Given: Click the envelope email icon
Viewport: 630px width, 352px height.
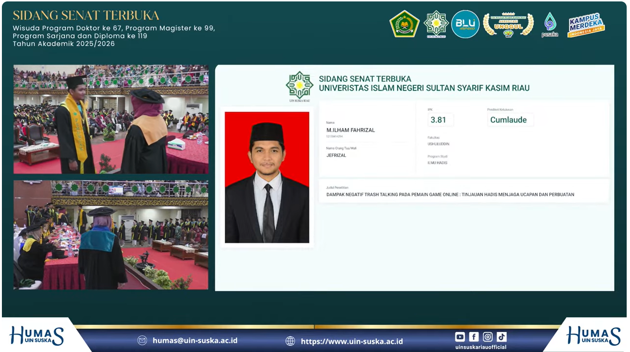Looking at the screenshot, I should (142, 341).
